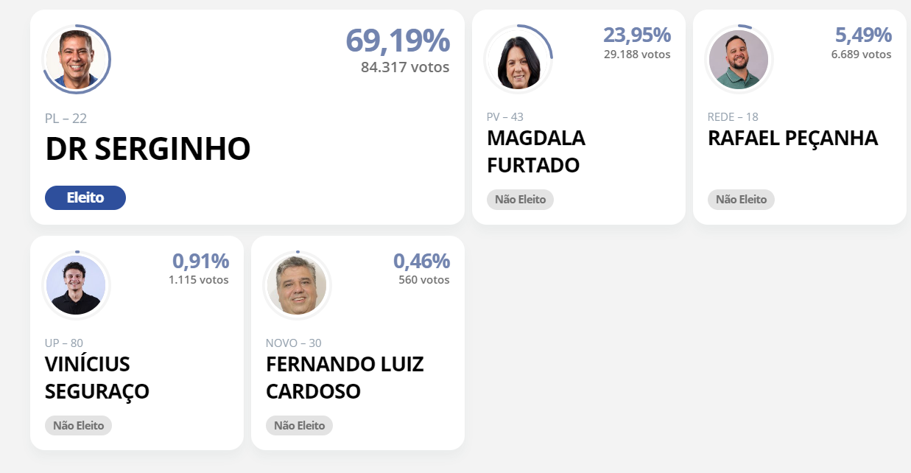This screenshot has width=911, height=473.
Task: Click the 84.317 votos count
Action: pyautogui.click(x=405, y=67)
